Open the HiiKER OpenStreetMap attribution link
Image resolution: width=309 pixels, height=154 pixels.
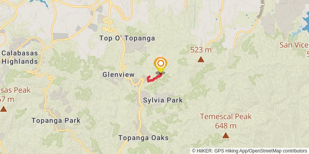coord(249,151)
